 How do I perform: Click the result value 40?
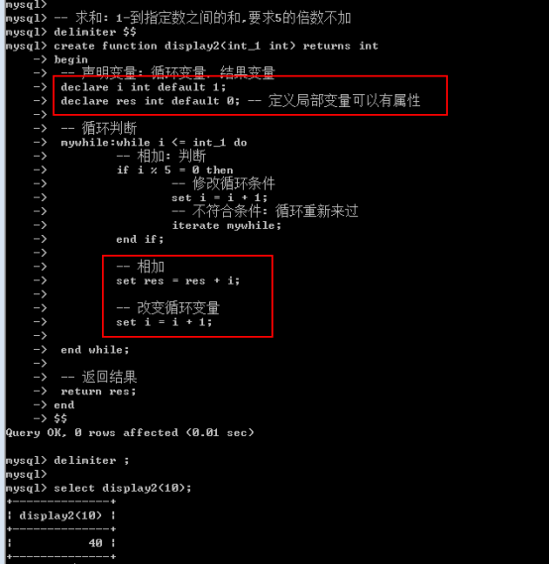click(x=95, y=543)
